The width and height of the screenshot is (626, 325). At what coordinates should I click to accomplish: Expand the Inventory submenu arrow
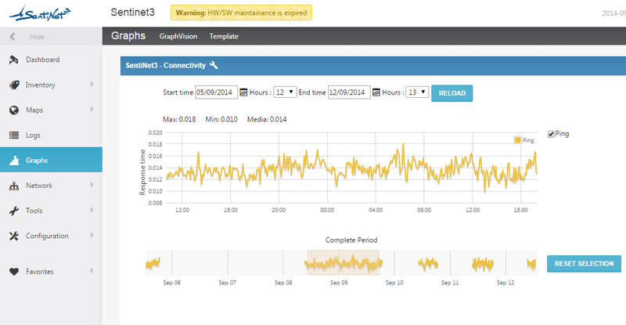point(92,84)
